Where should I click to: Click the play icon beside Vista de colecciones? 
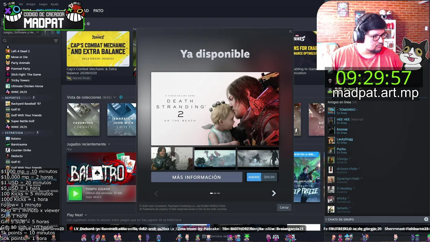coord(121,97)
